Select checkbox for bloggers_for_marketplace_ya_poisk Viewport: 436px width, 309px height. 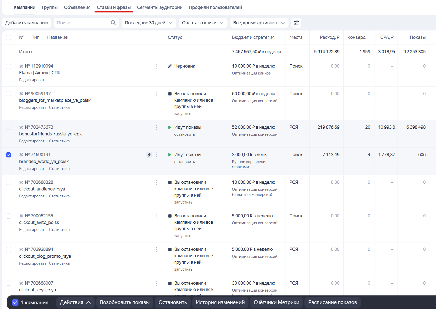(8, 94)
